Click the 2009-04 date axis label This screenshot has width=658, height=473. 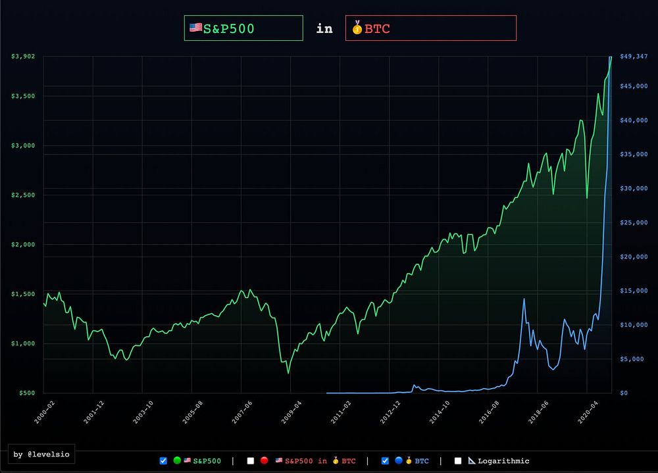point(291,412)
